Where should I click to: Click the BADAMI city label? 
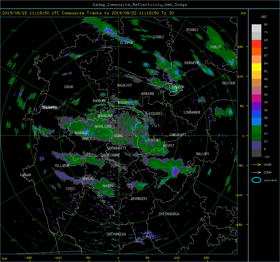click(123, 103)
